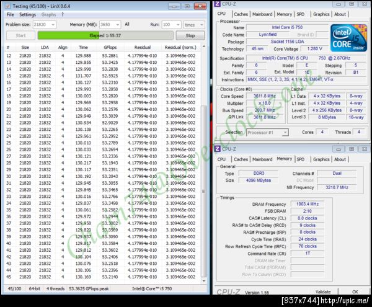Switch to Caches tab in lower CPU-Z
The height and width of the screenshot is (307, 372).
241,159
